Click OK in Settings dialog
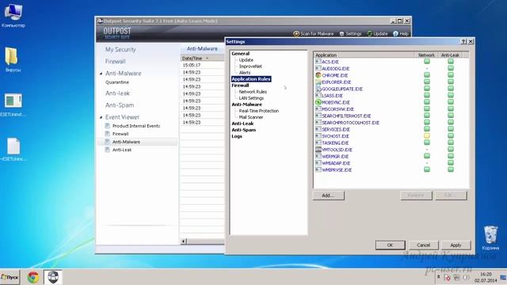 (x=390, y=245)
